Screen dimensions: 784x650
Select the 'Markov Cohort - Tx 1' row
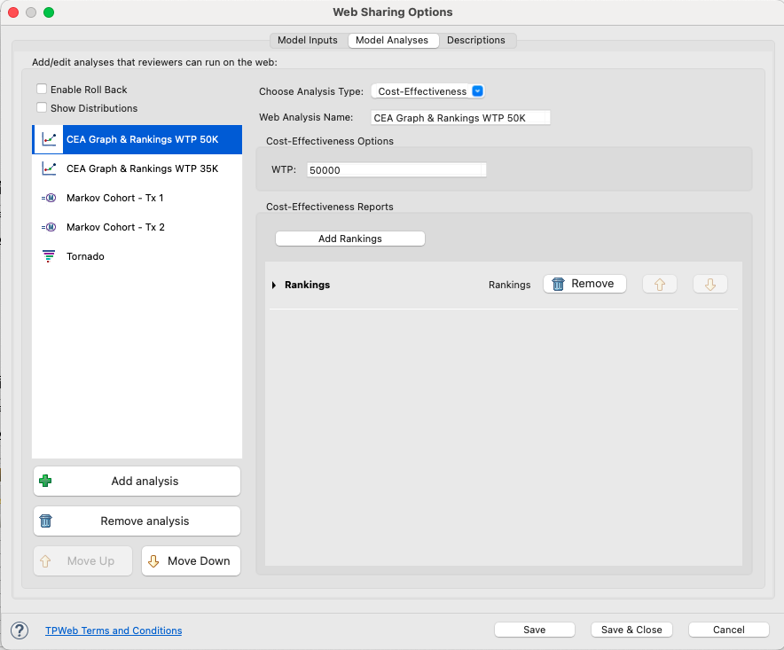[x=137, y=198]
